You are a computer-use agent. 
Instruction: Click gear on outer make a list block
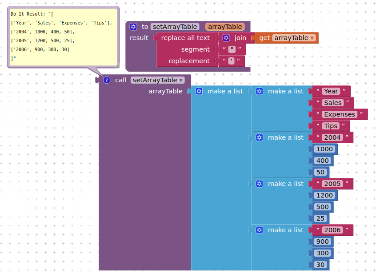pos(199,91)
